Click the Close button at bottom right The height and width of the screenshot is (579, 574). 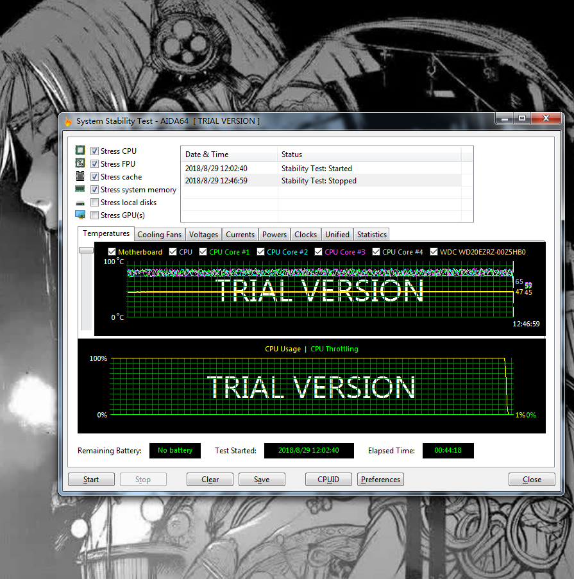(532, 480)
